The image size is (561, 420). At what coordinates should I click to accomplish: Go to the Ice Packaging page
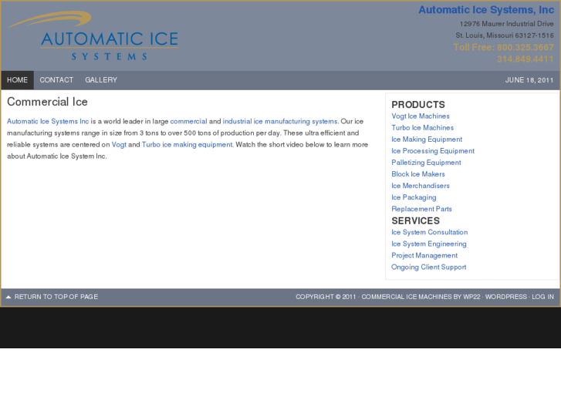(414, 197)
